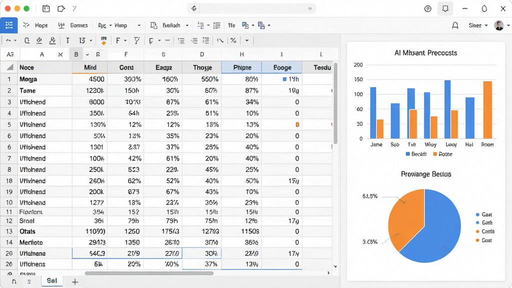Select the right align lines icon

[194, 40]
